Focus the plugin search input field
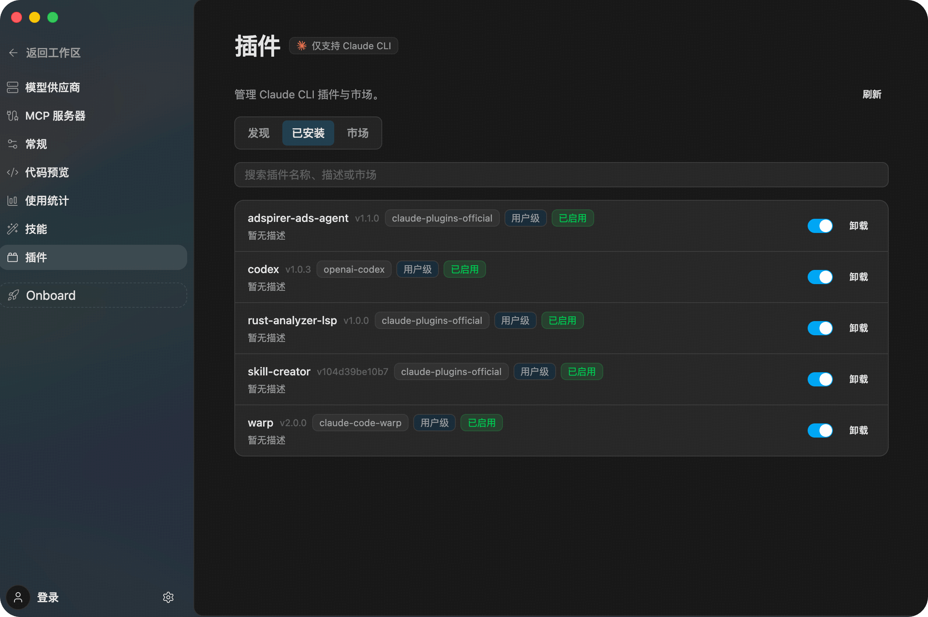Screen dimensions: 928x617 tap(561, 175)
